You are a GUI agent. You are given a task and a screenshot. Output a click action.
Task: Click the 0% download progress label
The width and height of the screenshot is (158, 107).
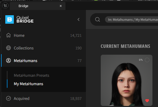pos(141,60)
